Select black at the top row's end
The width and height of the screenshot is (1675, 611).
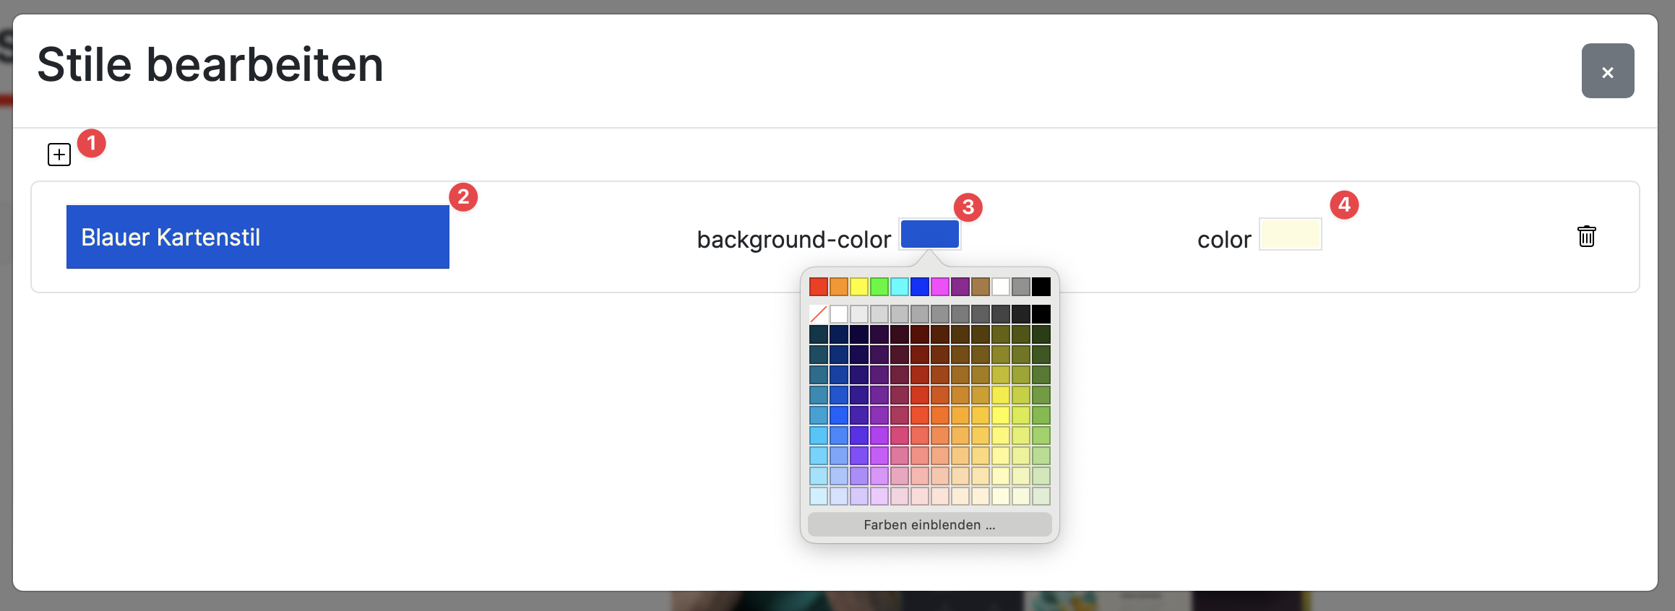click(x=1041, y=287)
